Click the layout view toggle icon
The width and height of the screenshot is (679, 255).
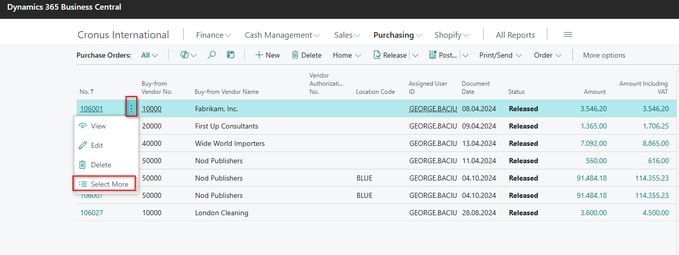pos(231,55)
